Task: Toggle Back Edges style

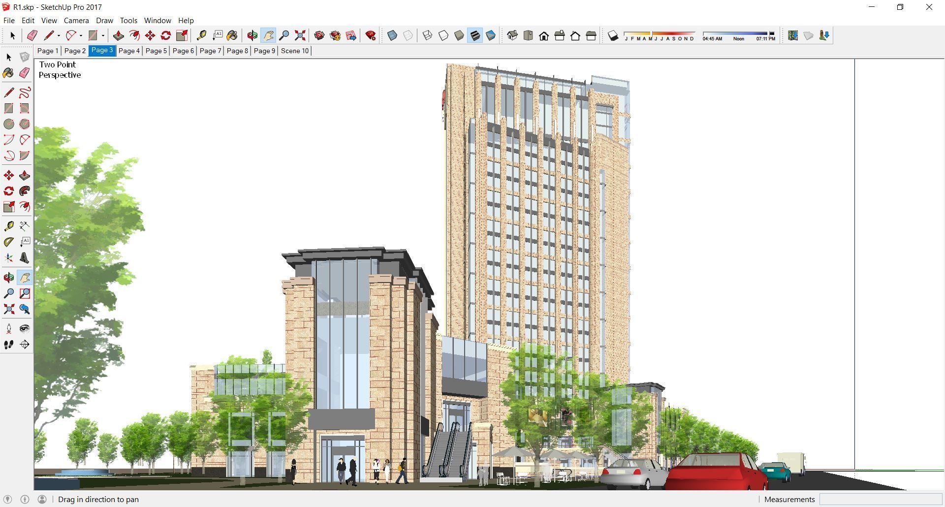Action: pos(408,35)
